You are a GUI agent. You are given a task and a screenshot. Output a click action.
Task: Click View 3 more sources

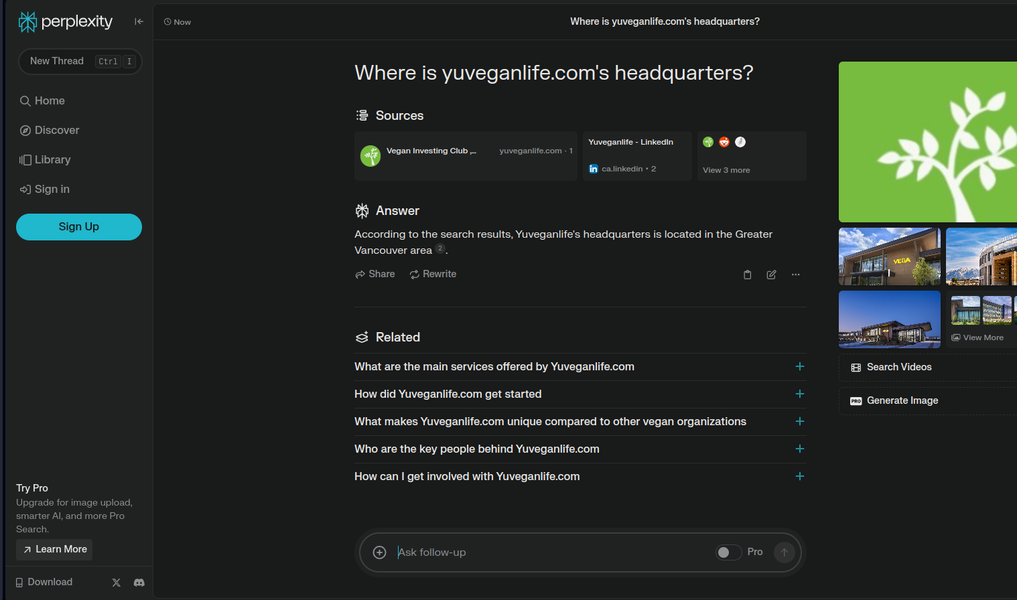[x=752, y=156]
